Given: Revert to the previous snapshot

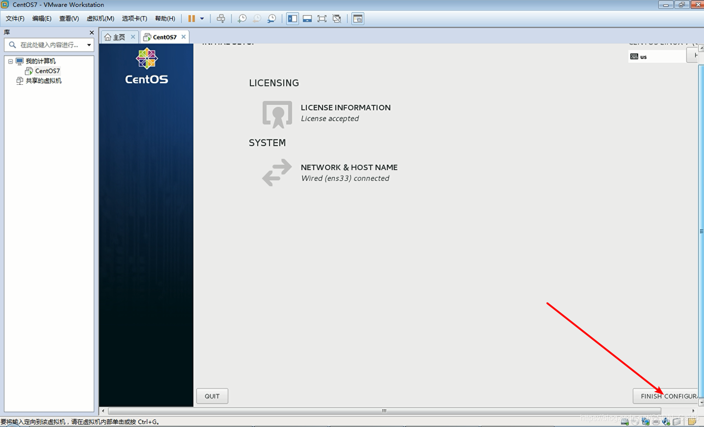Looking at the screenshot, I should tap(257, 19).
